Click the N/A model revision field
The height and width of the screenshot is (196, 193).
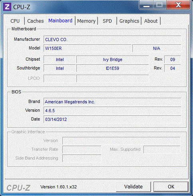[x=157, y=48]
